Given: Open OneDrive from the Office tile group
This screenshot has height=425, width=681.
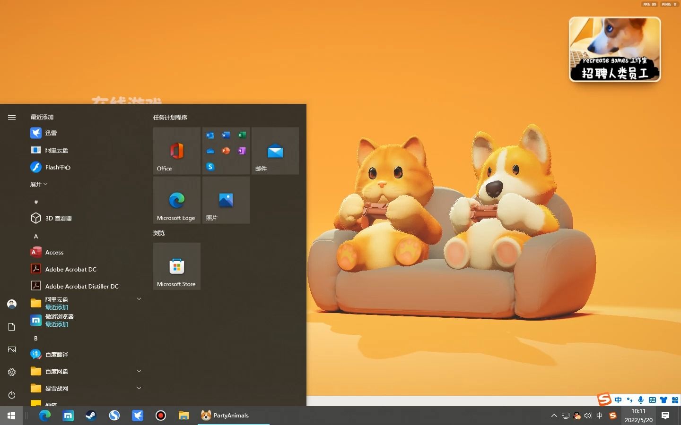Looking at the screenshot, I should pyautogui.click(x=210, y=151).
